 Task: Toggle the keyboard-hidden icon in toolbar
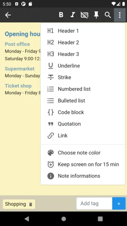click(x=84, y=15)
